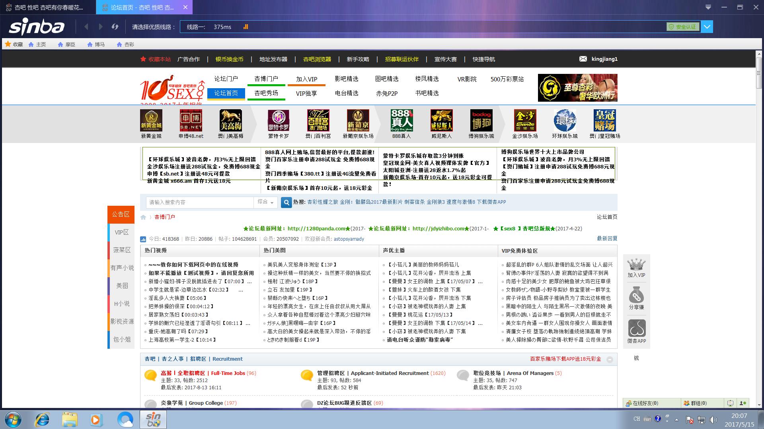Click the 最新回复 link

pos(607,238)
